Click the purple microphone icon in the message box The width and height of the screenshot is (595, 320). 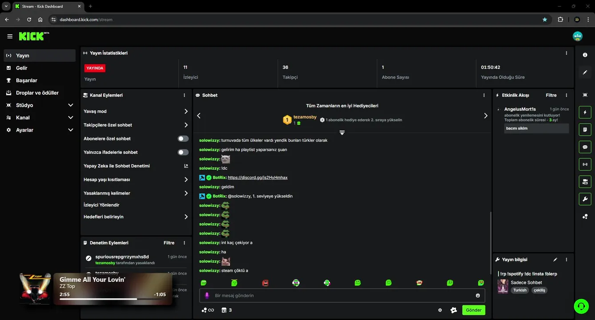tap(207, 296)
